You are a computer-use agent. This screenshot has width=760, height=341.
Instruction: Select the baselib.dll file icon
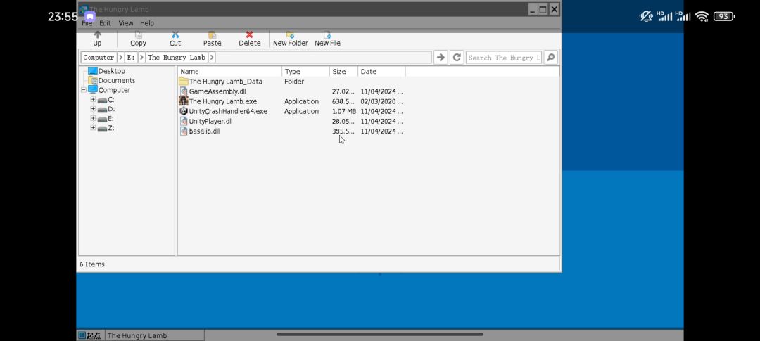pyautogui.click(x=183, y=131)
